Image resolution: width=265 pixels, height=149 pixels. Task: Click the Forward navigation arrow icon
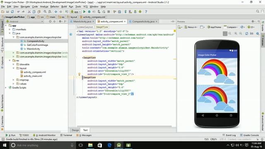pyautogui.click(x=61, y=12)
